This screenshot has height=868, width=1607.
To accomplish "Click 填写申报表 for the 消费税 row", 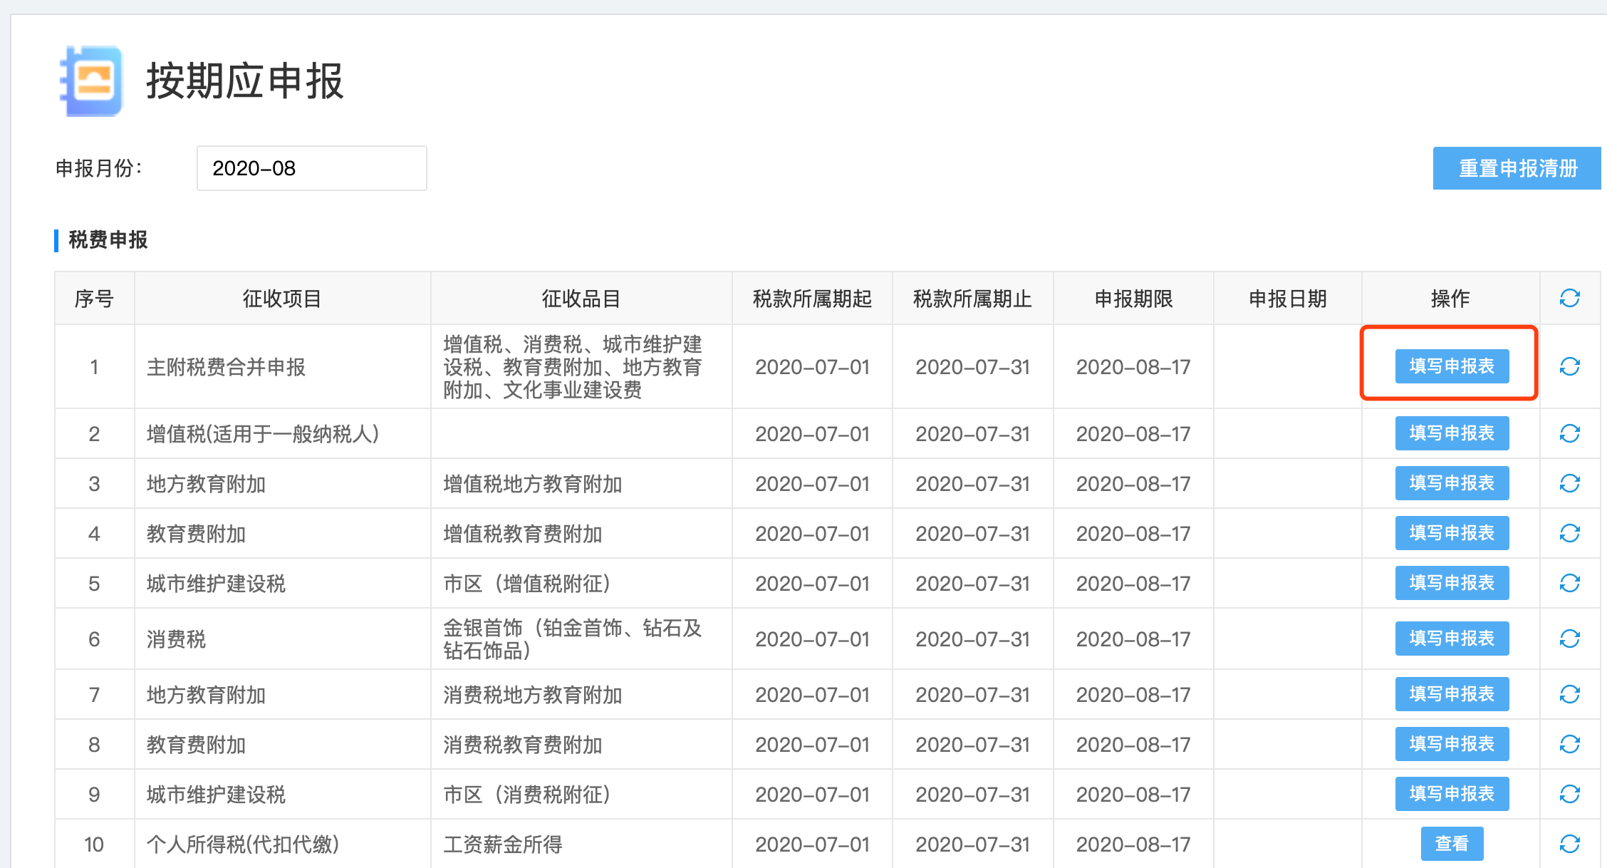I will [1452, 639].
